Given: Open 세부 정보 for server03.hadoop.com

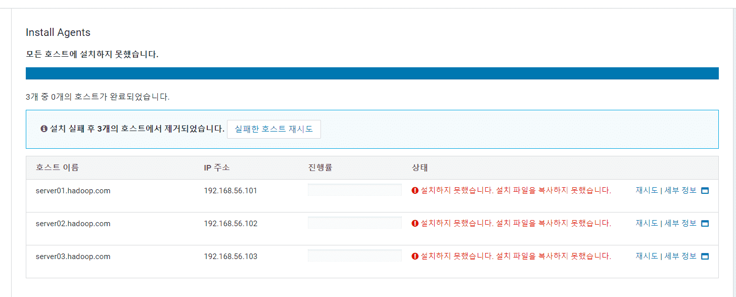Looking at the screenshot, I should click(680, 257).
